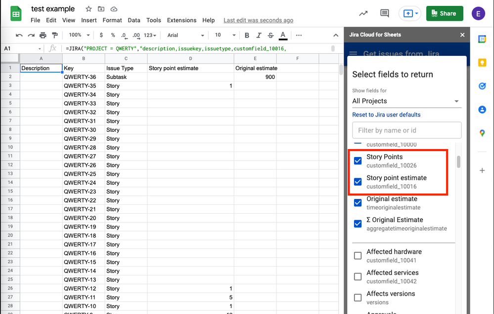This screenshot has width=494, height=314.
Task: Format as currency
Action: (101, 35)
